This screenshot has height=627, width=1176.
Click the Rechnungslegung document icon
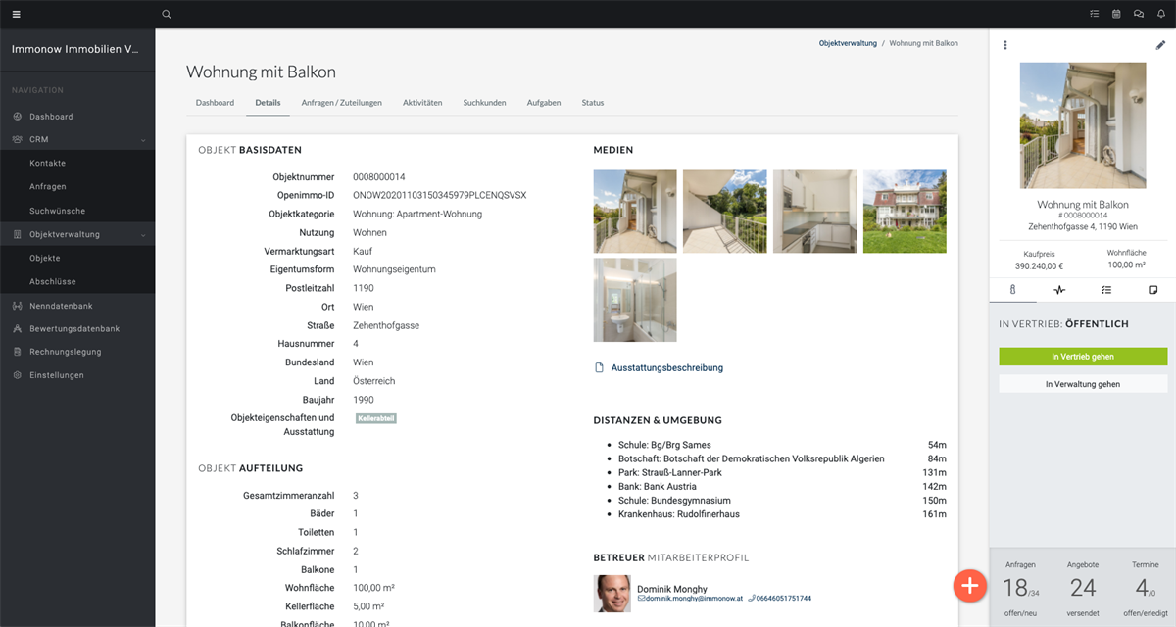[18, 352]
